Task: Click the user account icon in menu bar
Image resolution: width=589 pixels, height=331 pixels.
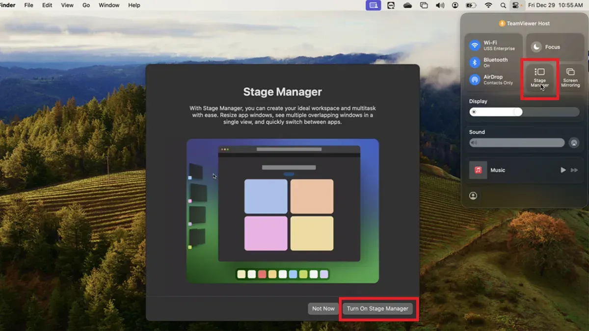Action: point(455,5)
